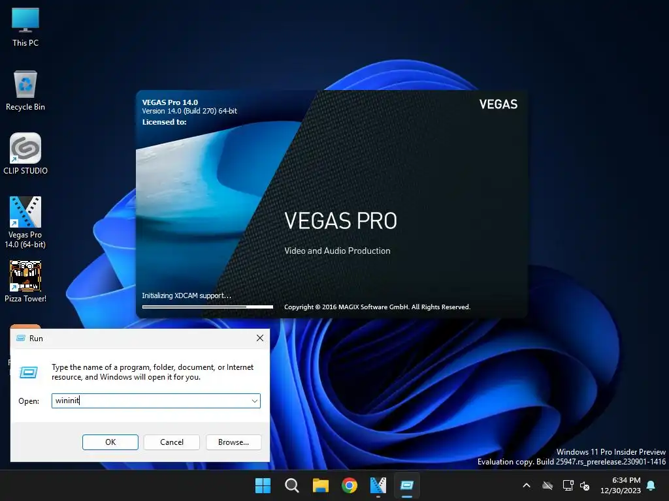This screenshot has height=501, width=669.
Task: Click the 'VEGAS PRO' splash title
Action: click(340, 220)
